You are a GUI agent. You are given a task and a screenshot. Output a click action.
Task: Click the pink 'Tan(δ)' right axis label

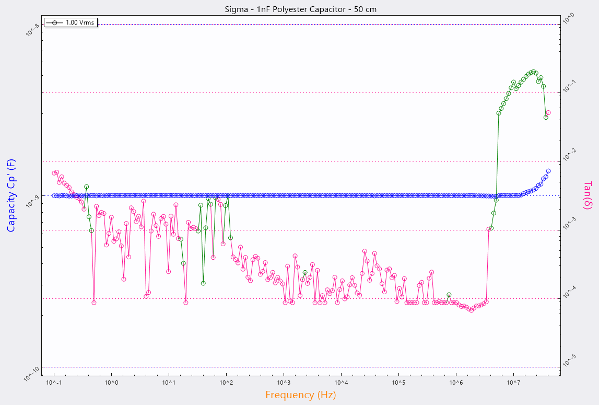588,195
